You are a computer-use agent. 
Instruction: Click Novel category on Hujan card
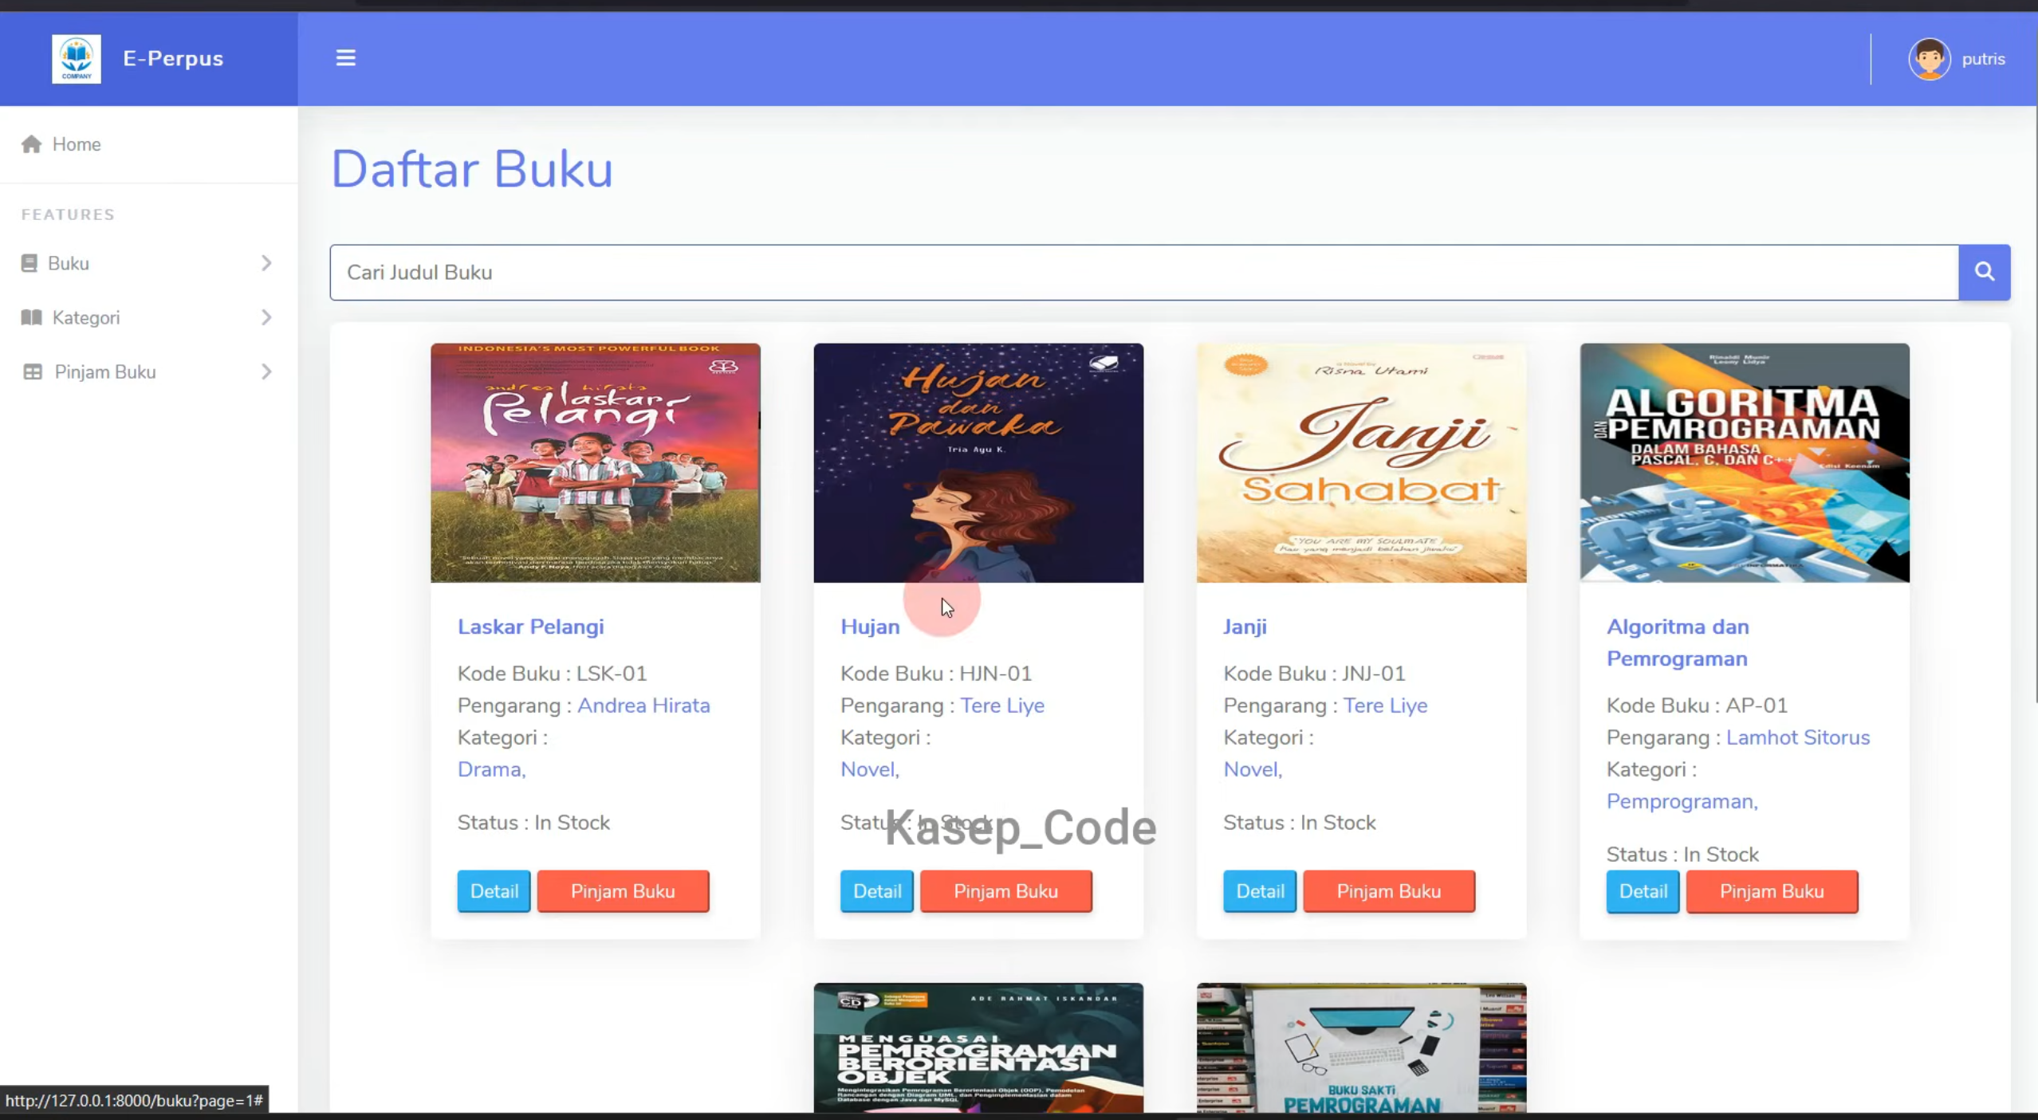(869, 769)
